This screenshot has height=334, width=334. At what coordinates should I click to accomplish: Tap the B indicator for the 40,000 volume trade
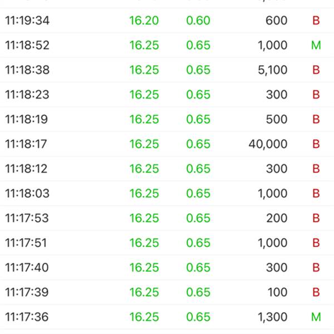pyautogui.click(x=316, y=144)
